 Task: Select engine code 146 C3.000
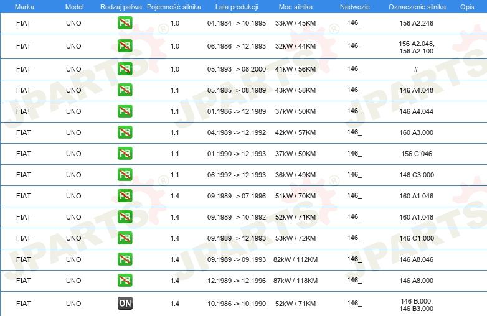pyautogui.click(x=417, y=175)
